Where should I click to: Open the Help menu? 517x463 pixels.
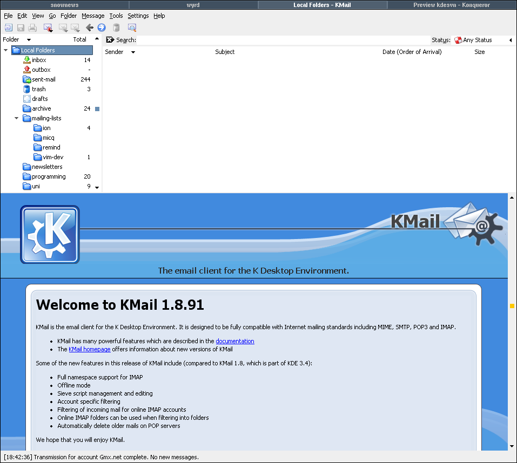[x=159, y=16]
